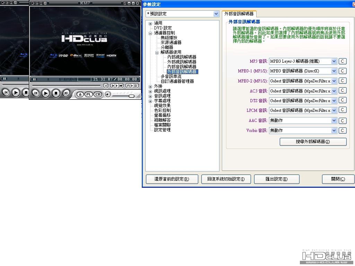Viewport: 355px width, 266px height.
Task: Click the fast playback speed icon in front KMP
Action: pos(121,86)
